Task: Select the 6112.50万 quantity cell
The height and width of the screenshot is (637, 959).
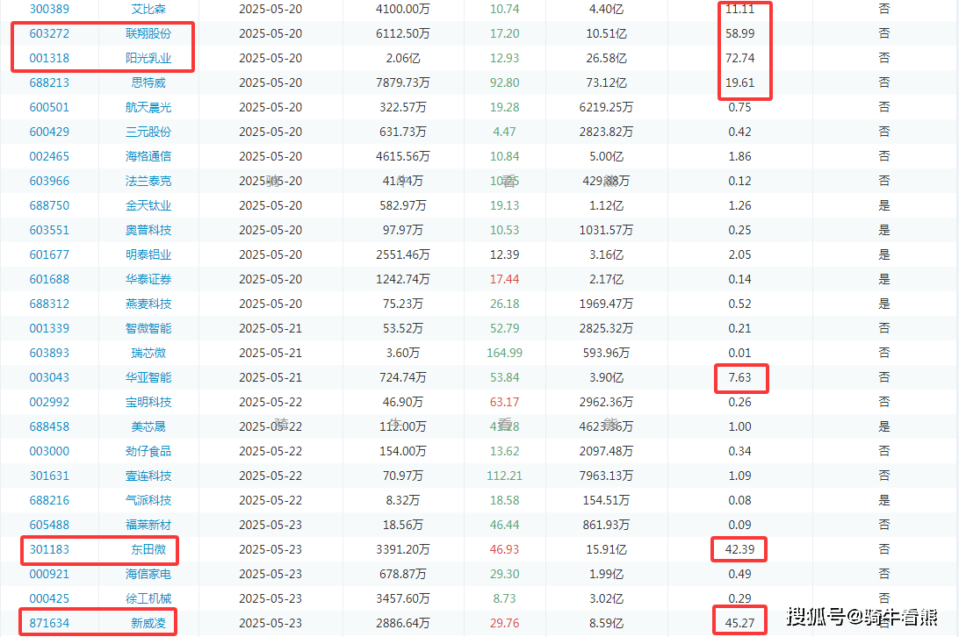Action: pos(402,33)
